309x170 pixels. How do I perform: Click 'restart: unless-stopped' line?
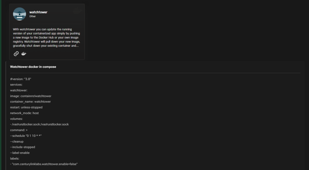tap(26, 107)
